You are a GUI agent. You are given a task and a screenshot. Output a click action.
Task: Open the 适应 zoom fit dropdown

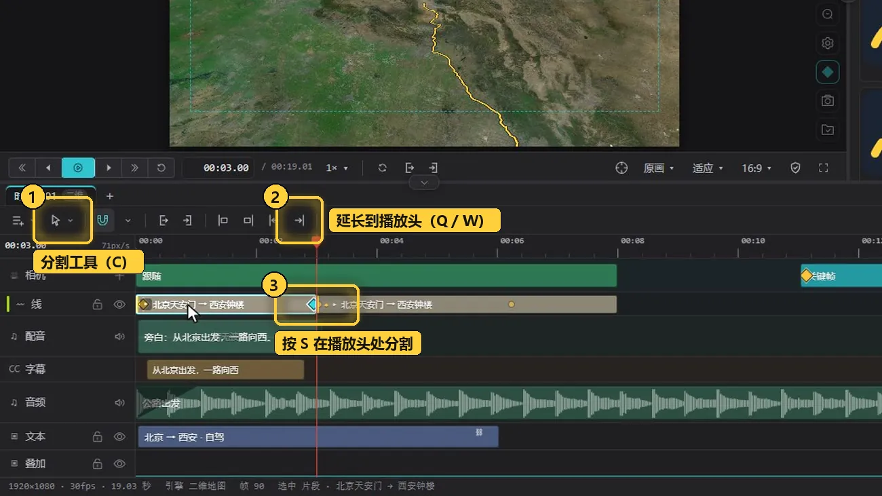point(708,168)
